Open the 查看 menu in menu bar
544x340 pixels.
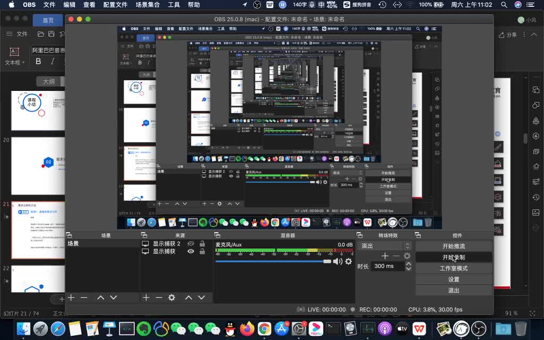(x=89, y=5)
